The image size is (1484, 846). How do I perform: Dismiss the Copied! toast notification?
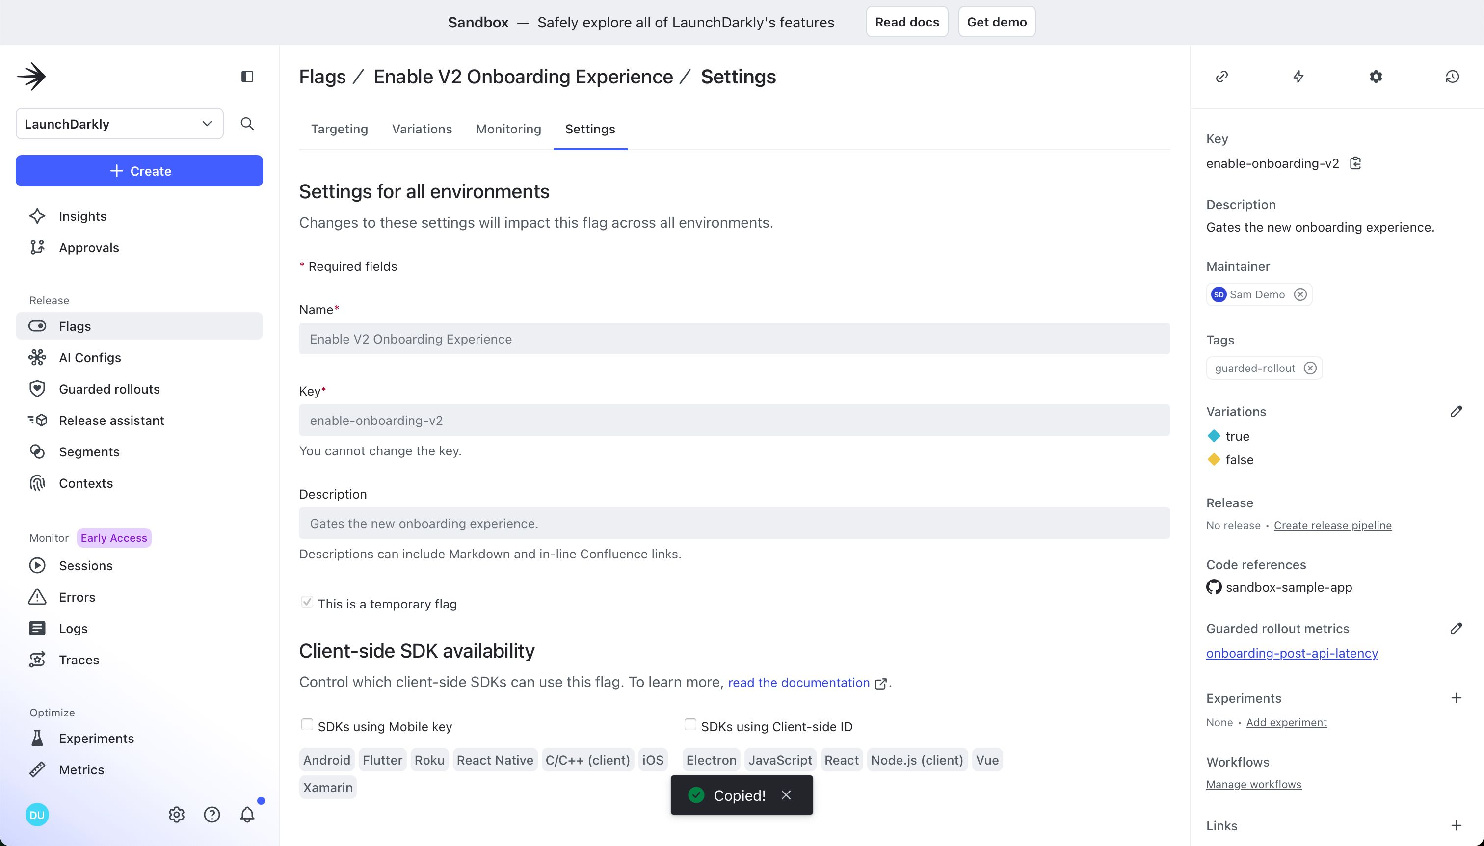click(x=786, y=795)
